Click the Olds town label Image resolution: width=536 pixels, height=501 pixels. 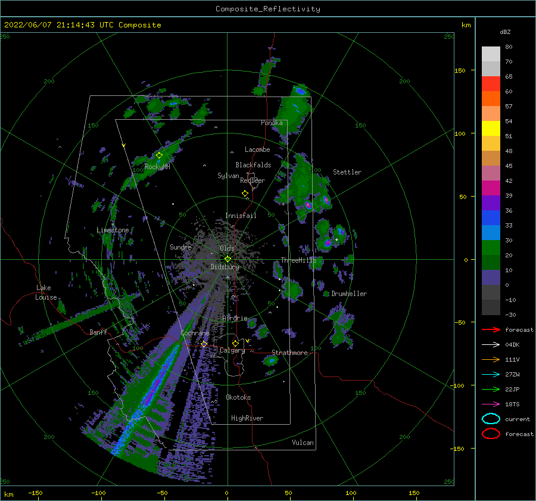tap(227, 248)
